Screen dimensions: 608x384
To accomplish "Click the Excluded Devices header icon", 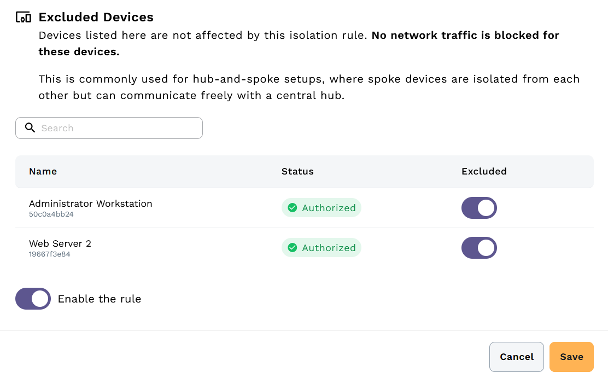I will tap(22, 17).
